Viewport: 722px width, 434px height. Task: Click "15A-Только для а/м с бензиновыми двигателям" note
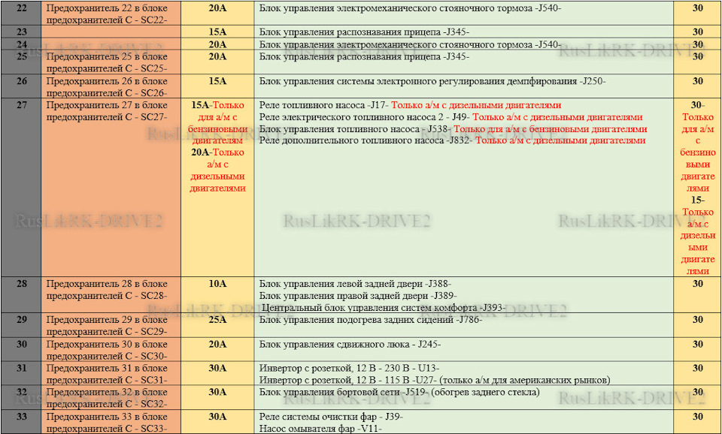coord(217,122)
